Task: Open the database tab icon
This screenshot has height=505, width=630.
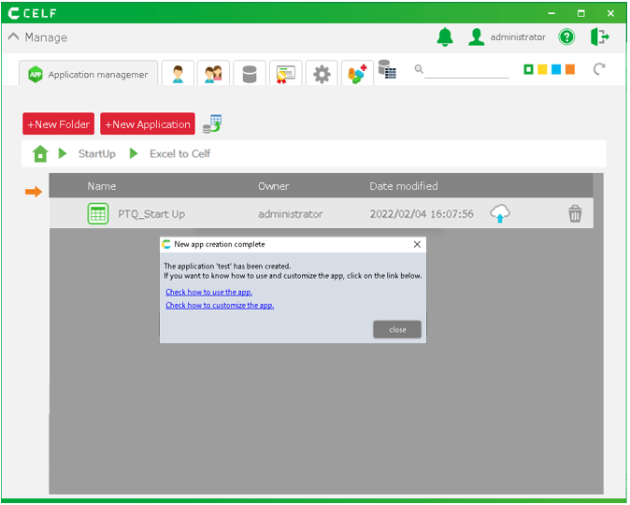Action: [x=250, y=74]
